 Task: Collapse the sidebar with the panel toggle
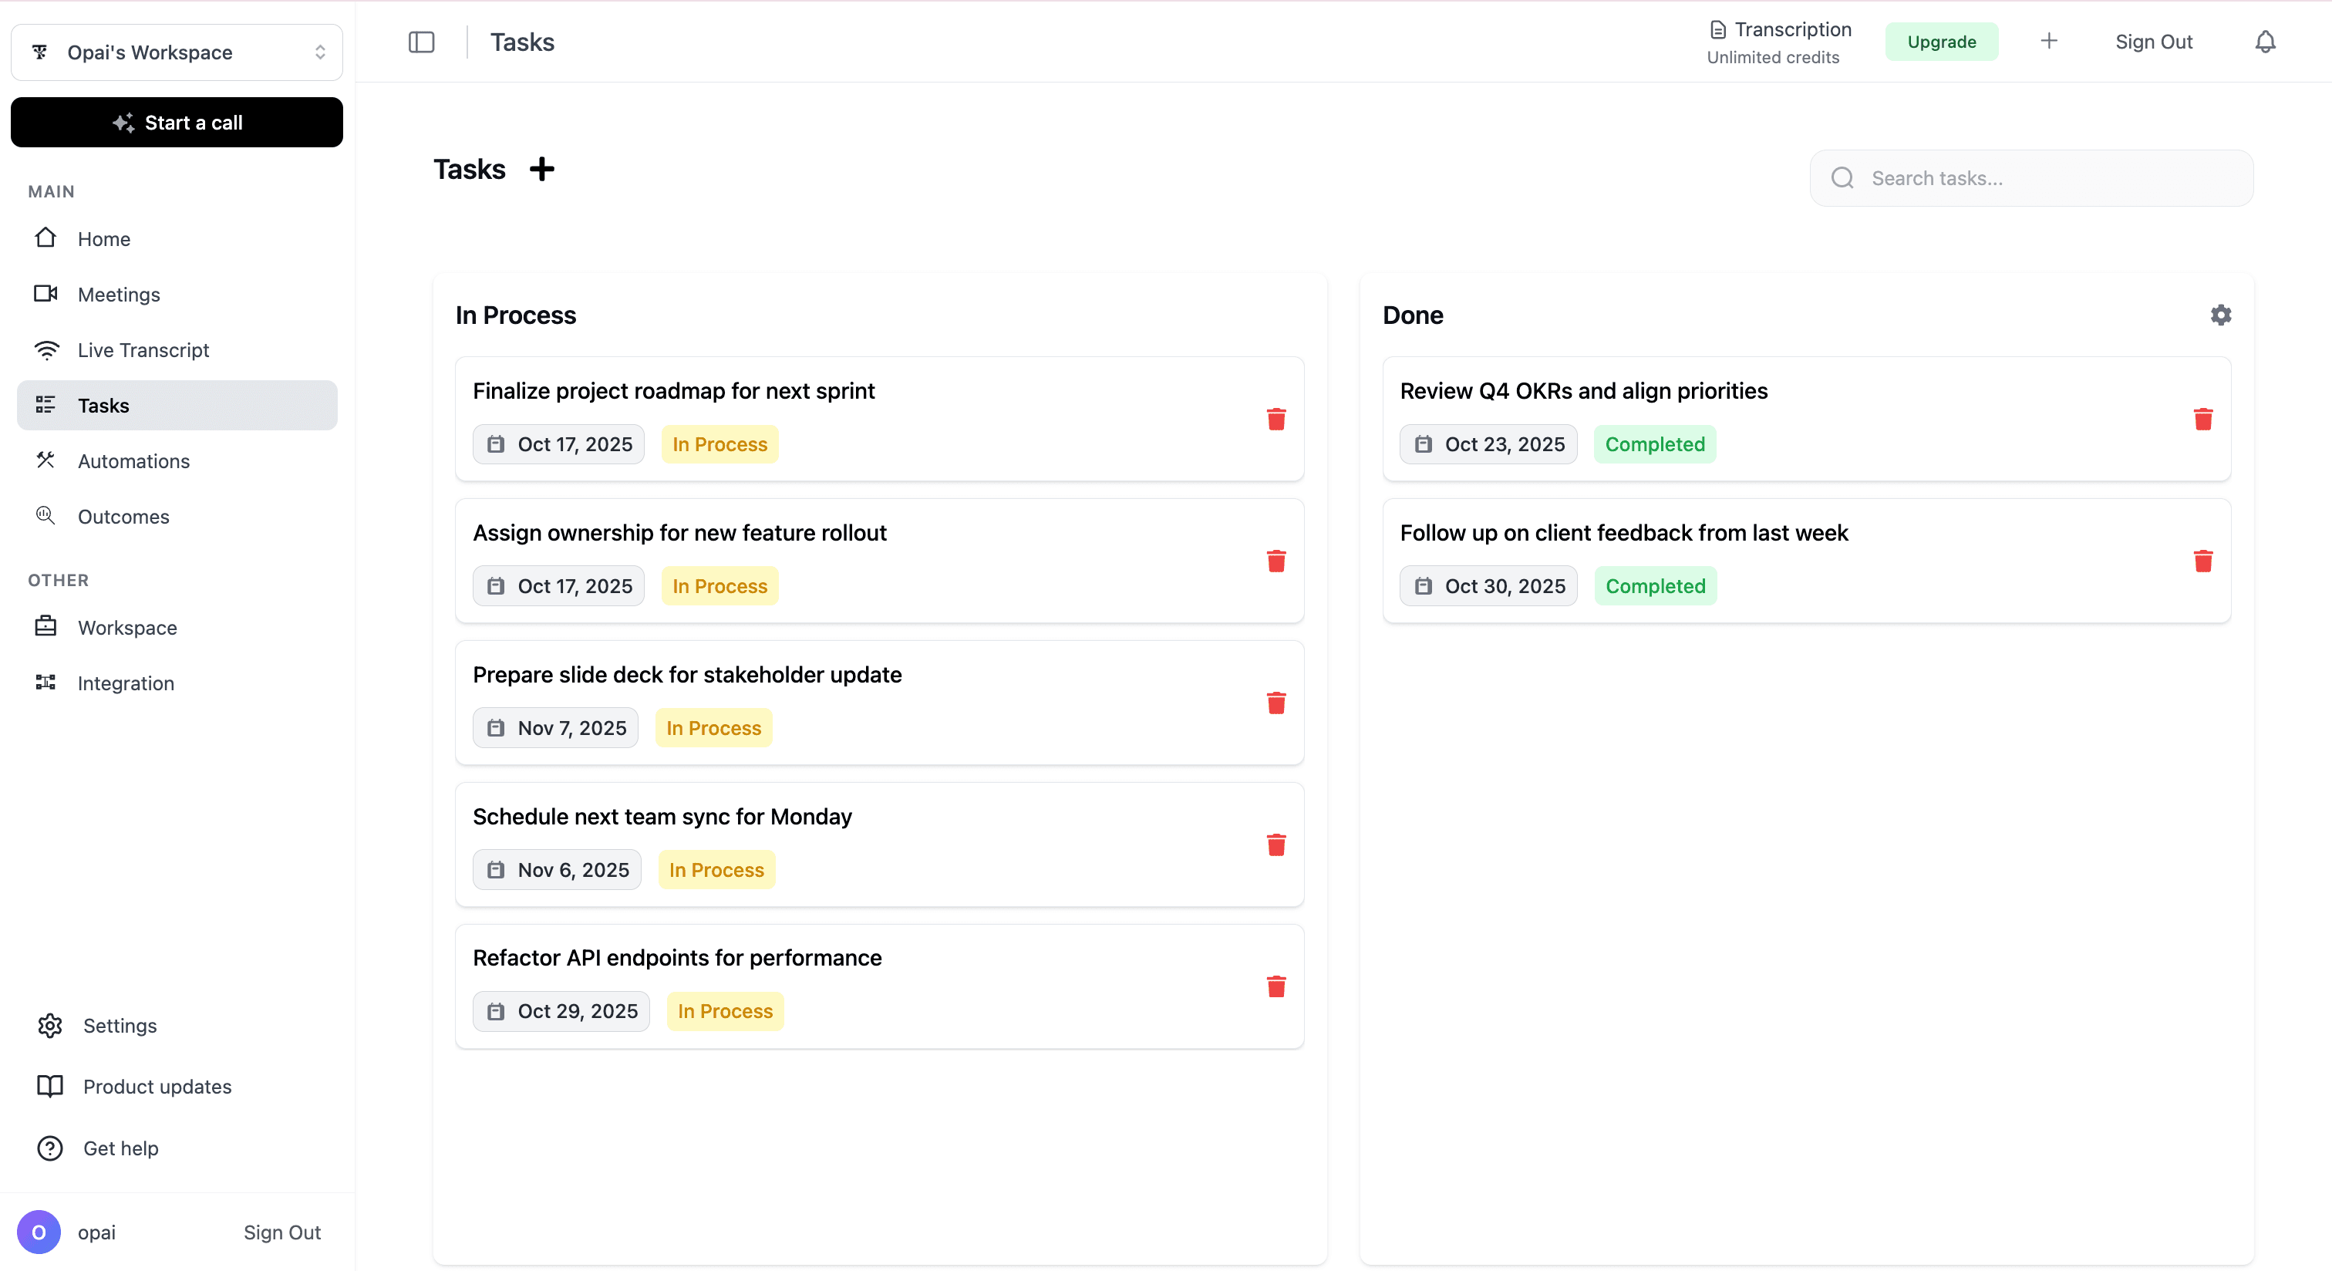[x=422, y=42]
